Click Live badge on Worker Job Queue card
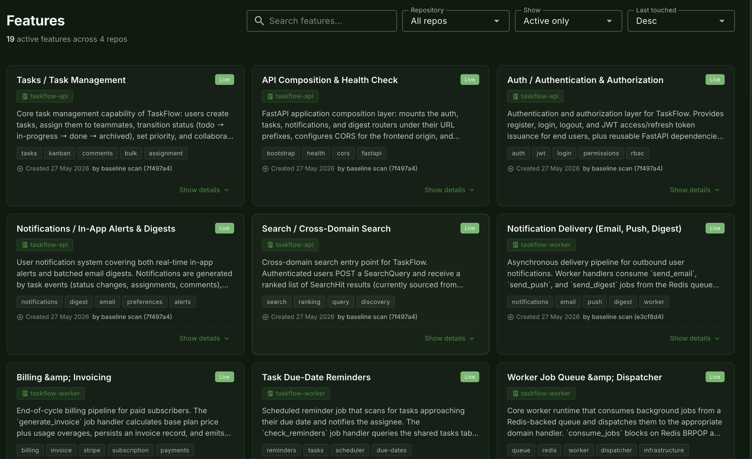 (x=715, y=377)
